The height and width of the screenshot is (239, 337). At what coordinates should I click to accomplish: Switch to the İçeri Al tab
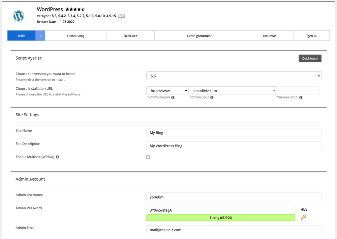pyautogui.click(x=312, y=36)
